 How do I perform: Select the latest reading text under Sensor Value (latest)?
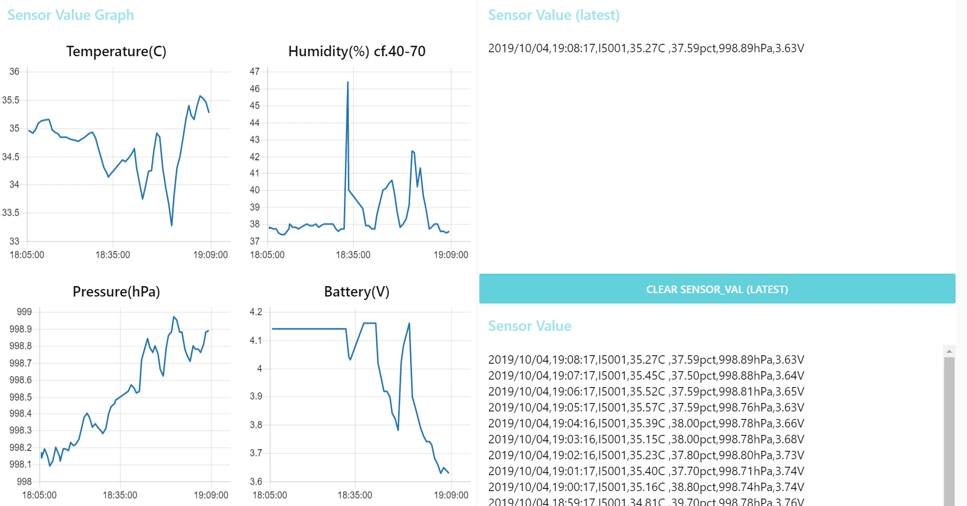pyautogui.click(x=646, y=48)
